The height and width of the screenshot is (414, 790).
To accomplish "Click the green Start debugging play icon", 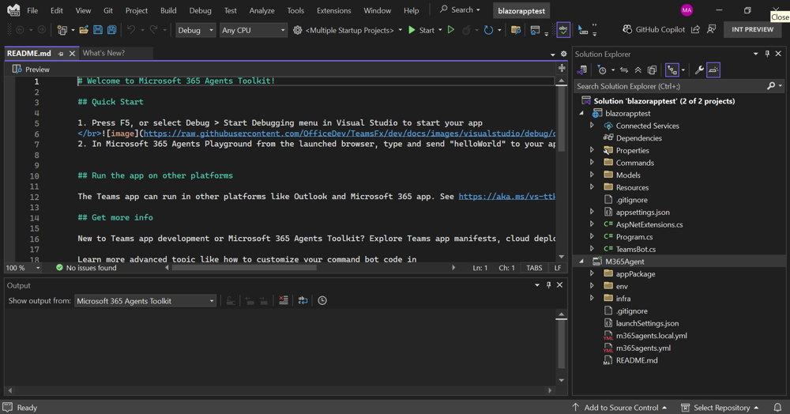I will point(412,30).
